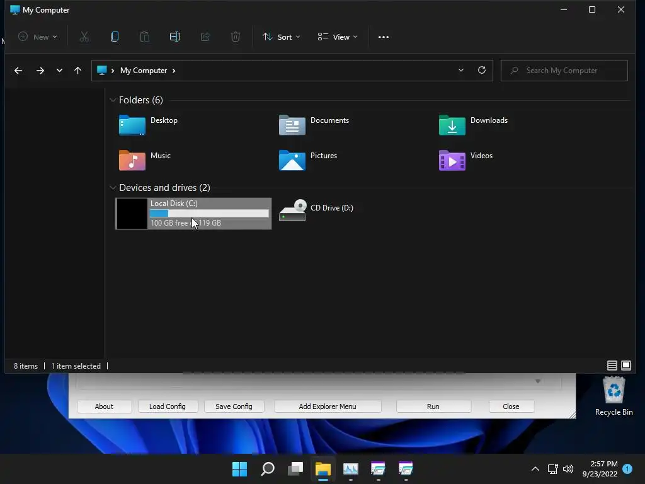This screenshot has width=645, height=484.
Task: Click Search My Computer field
Action: 564,71
